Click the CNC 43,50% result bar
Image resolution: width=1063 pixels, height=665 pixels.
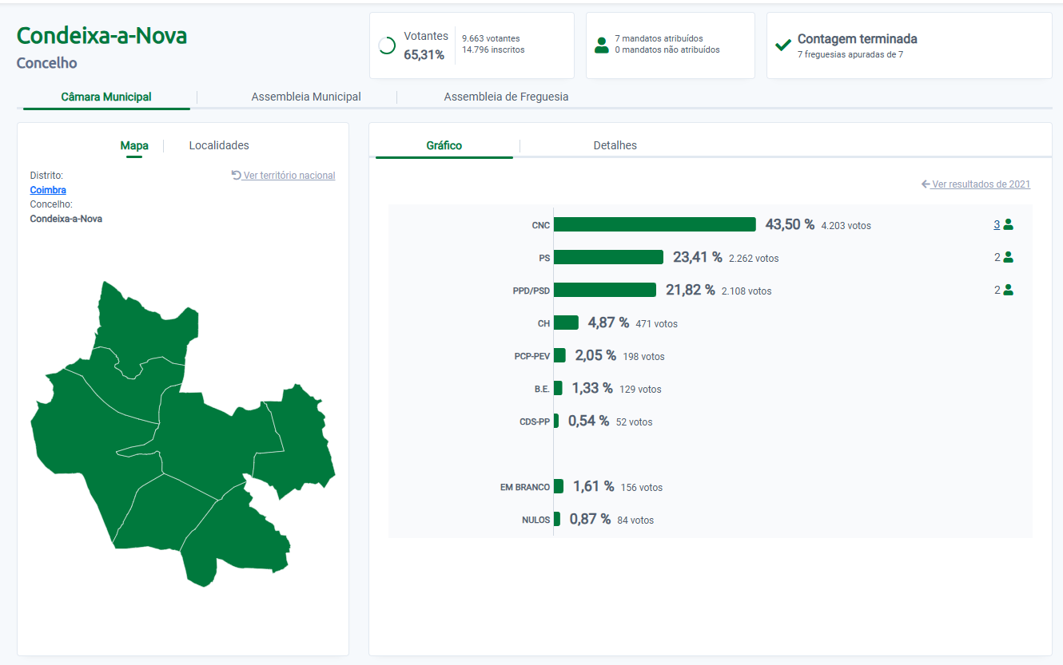click(654, 224)
